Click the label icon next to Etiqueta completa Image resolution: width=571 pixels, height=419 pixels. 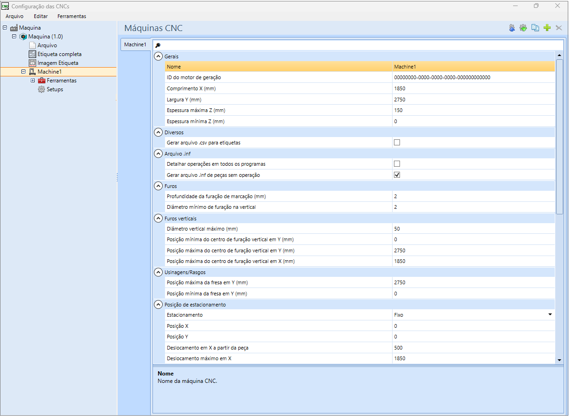coord(32,54)
